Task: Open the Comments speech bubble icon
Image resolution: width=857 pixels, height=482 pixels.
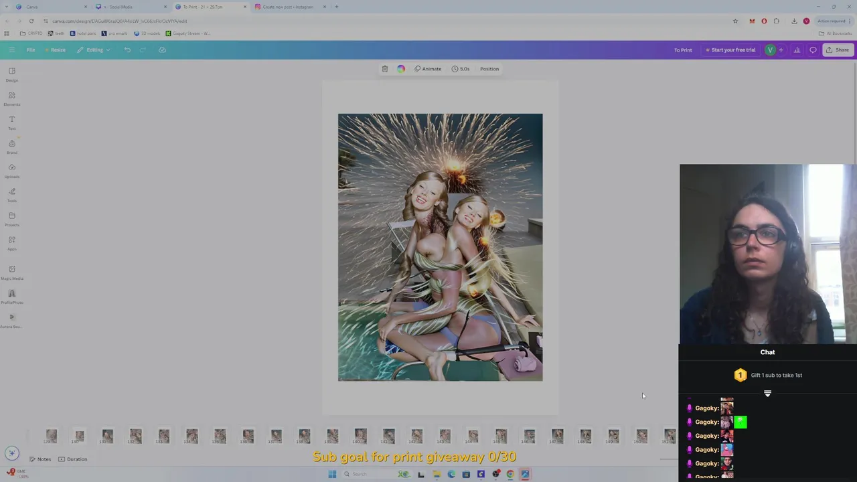Action: (813, 50)
